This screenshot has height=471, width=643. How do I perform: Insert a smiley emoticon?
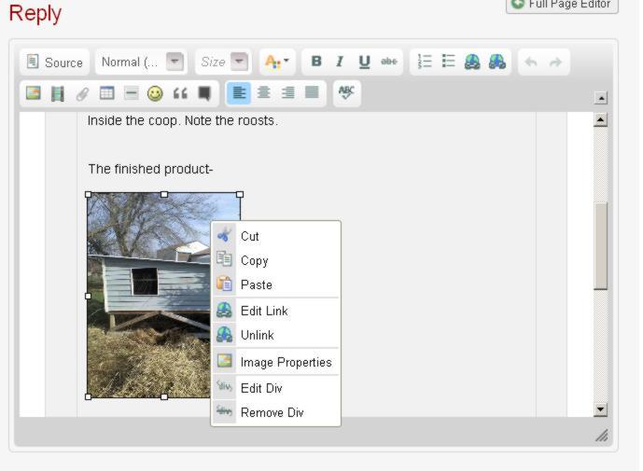(x=155, y=93)
